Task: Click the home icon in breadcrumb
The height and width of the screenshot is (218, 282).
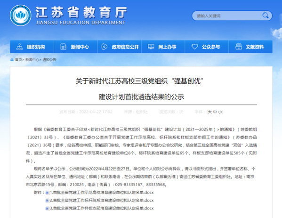Action: (x=12, y=60)
